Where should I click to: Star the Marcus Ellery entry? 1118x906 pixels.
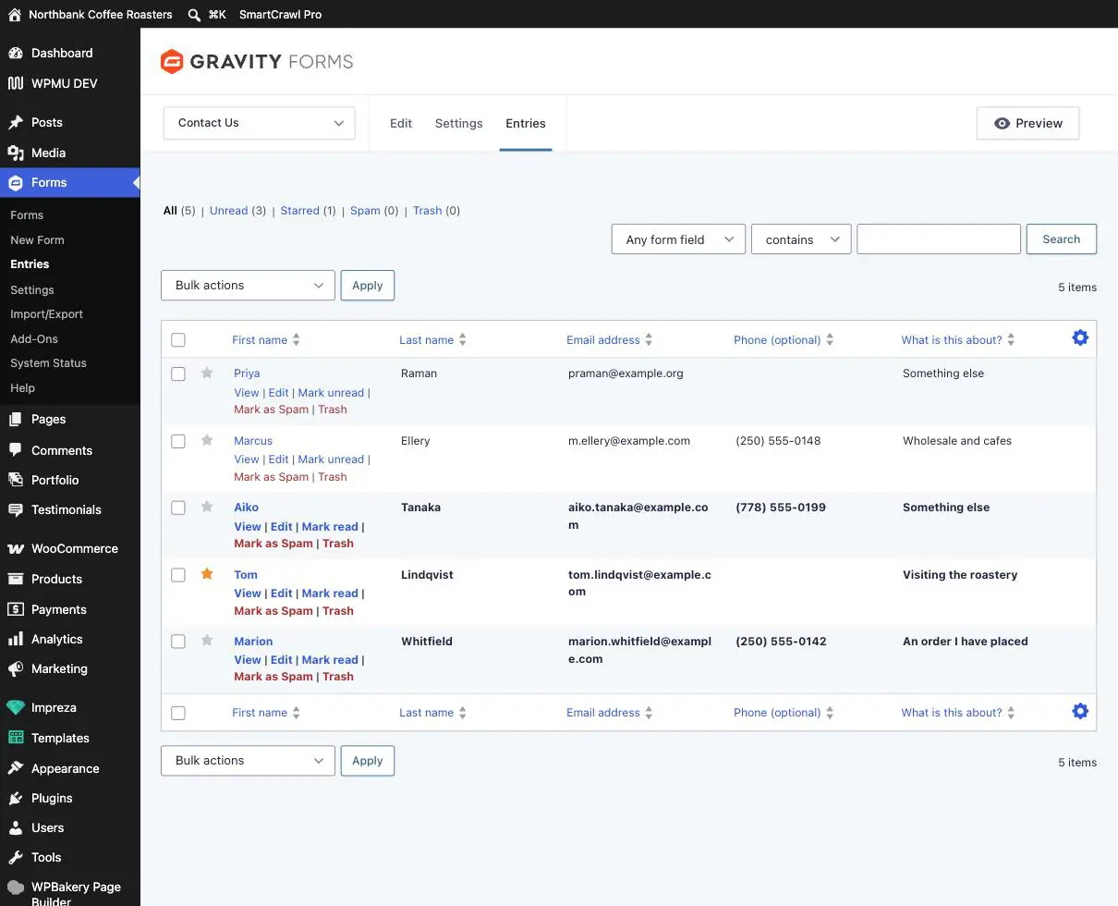207,440
